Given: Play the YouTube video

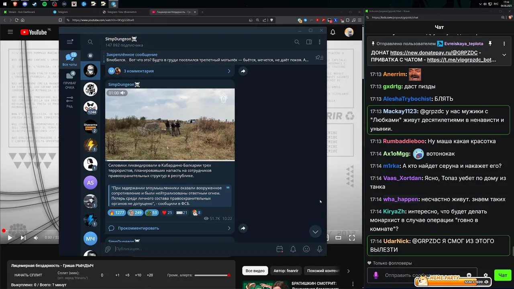Looking at the screenshot, I should [10, 238].
